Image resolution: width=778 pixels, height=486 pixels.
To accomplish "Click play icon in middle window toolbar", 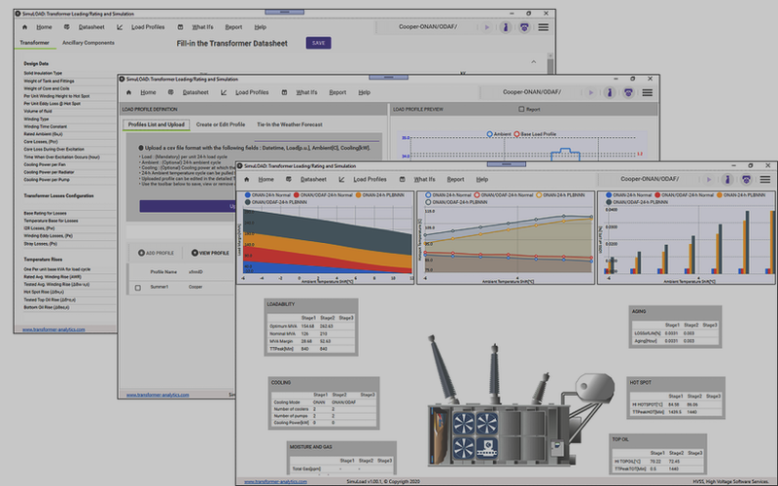I will coord(590,92).
